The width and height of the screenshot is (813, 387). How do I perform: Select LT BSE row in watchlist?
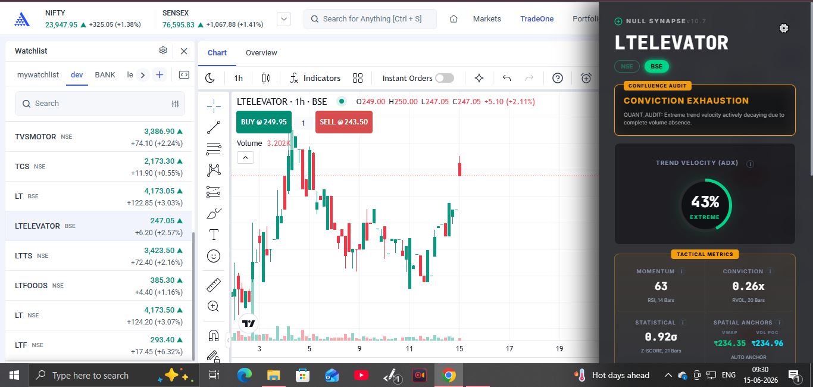pyautogui.click(x=99, y=196)
